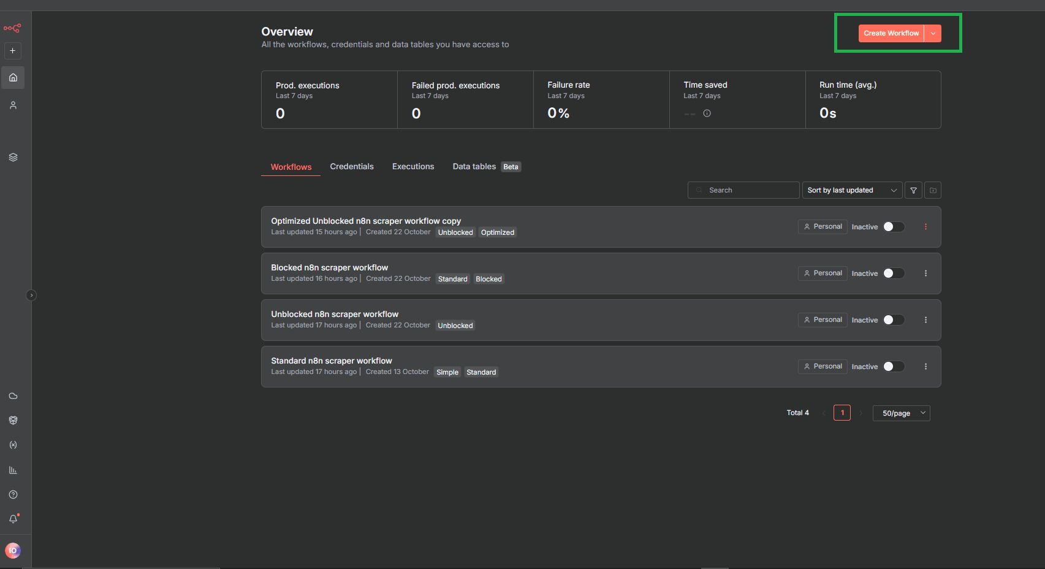Click the Run time (avg.) stat card
1045x569 pixels.
pos(873,100)
